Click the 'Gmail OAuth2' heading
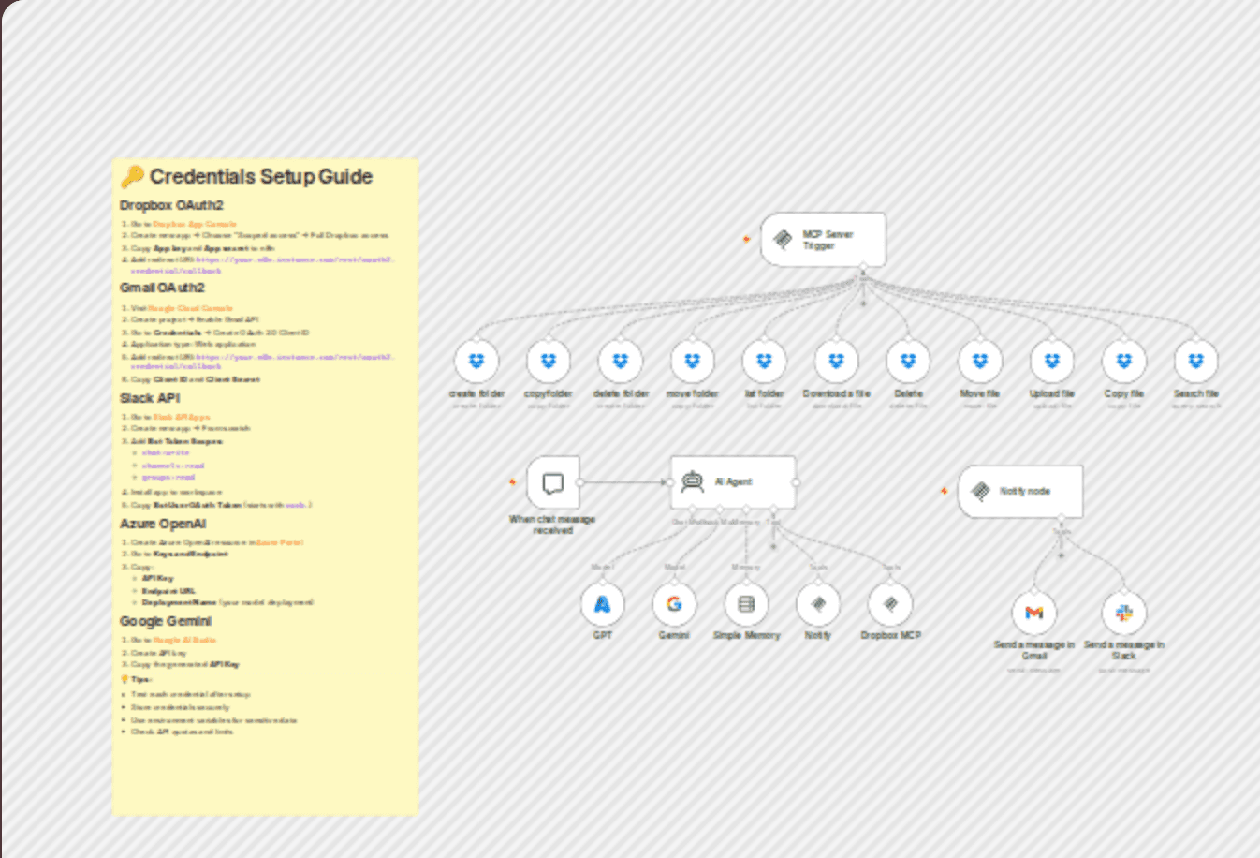Image resolution: width=1260 pixels, height=858 pixels. (162, 288)
